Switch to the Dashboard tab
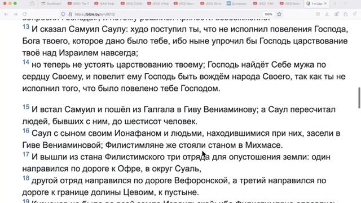361x203 pixels. click(x=51, y=4)
